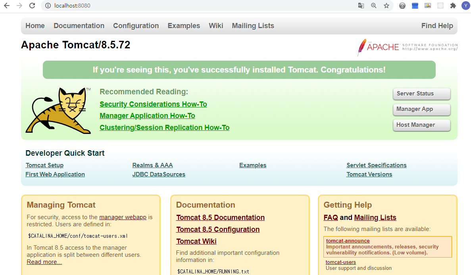Screen dimensions: 471x275
Task: Open Clustering/Session Replication How-To link
Action: [x=164, y=128]
